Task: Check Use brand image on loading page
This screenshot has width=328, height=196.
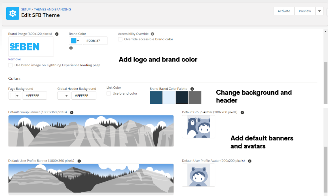Action: point(10,65)
